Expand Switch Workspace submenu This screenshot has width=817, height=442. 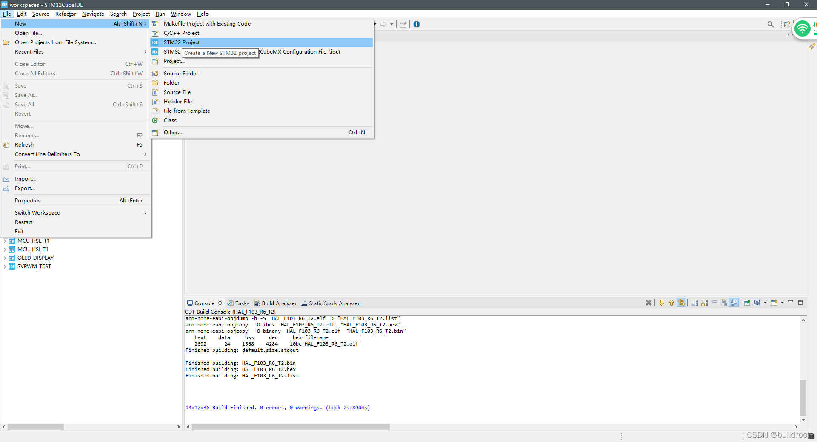tap(76, 213)
